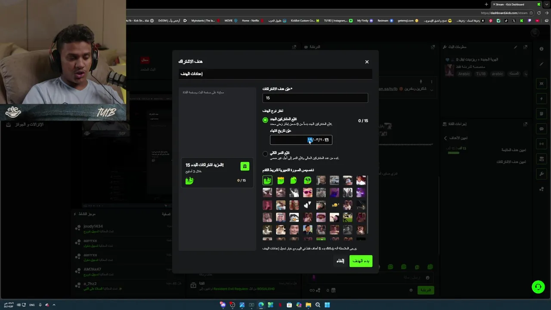
Task: Open the Myinstants bookmark
Action: coord(205,21)
